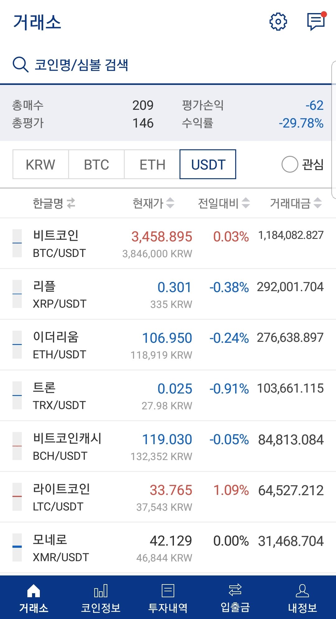
Task: Open settings gear icon
Action: point(278,22)
